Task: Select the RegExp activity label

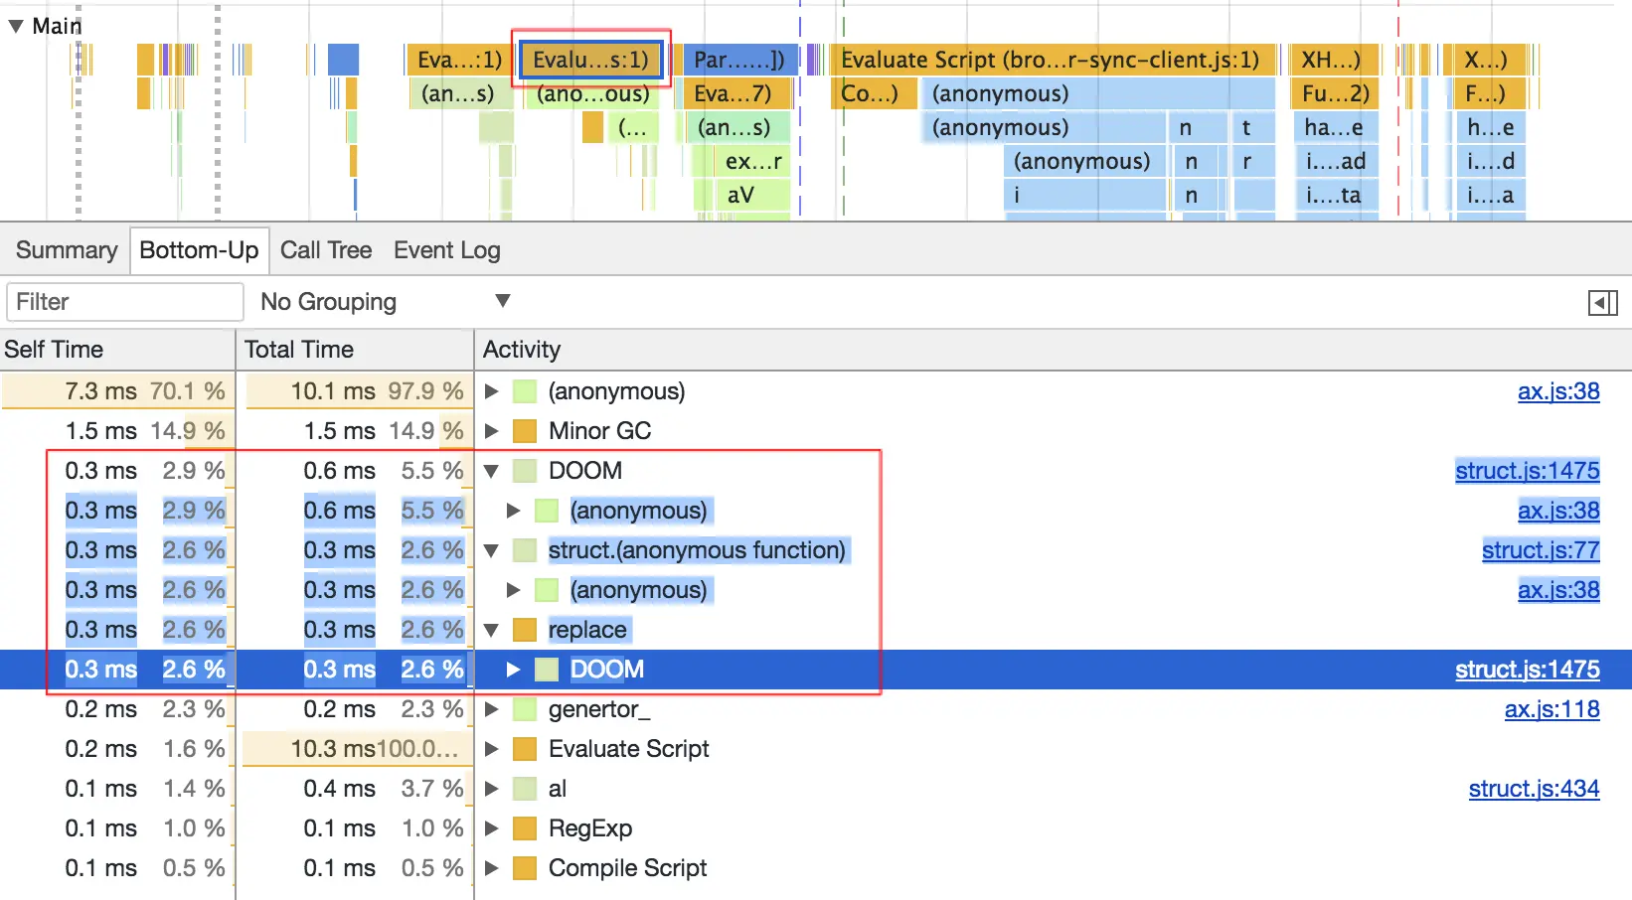Action: pos(590,828)
